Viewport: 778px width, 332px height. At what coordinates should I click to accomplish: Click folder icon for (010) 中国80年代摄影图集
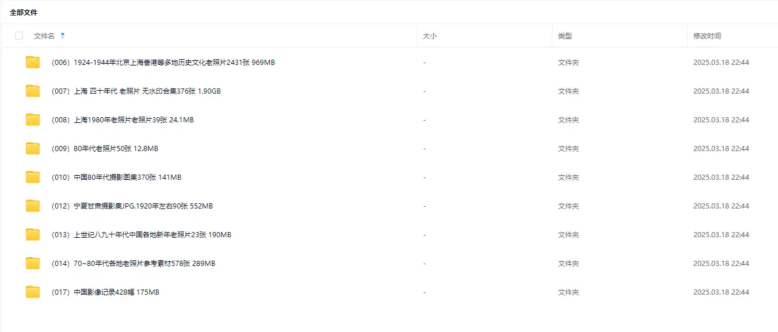33,177
